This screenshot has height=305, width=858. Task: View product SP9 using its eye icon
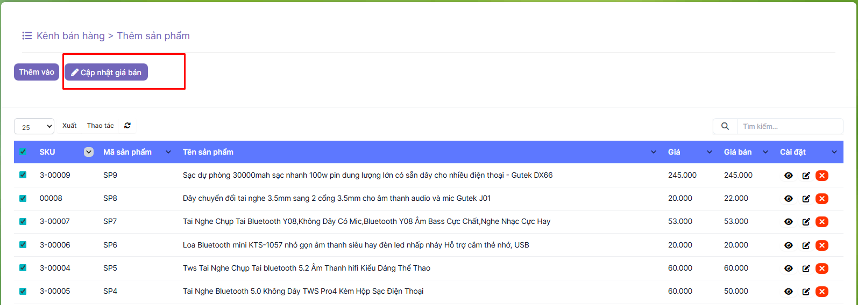(788, 176)
